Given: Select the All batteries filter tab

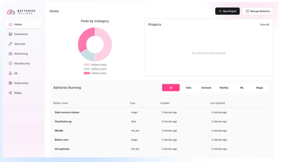Looking at the screenshot, I should [171, 88].
